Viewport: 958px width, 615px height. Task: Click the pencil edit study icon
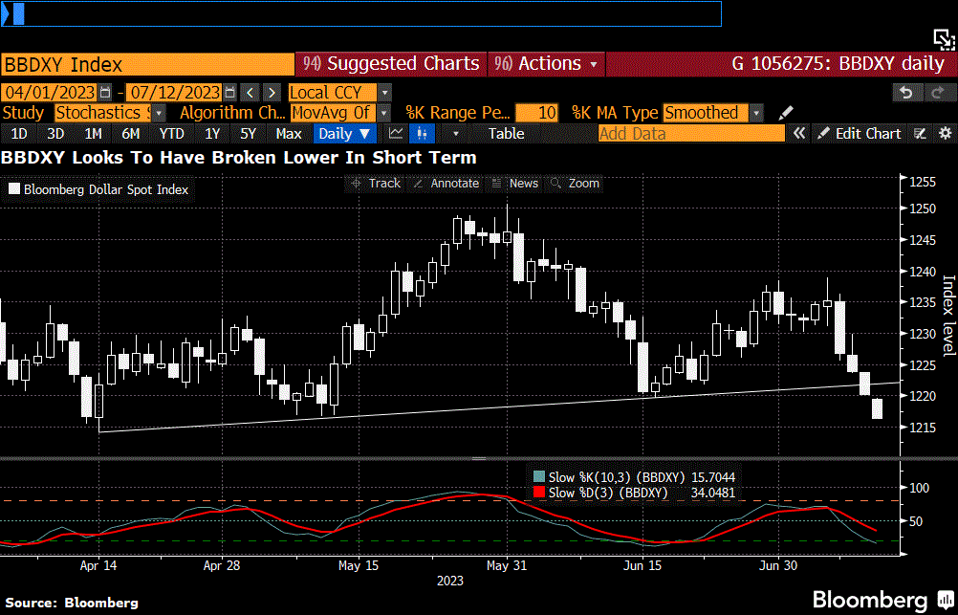(786, 113)
